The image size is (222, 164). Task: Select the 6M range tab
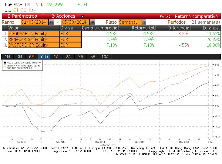point(32,57)
